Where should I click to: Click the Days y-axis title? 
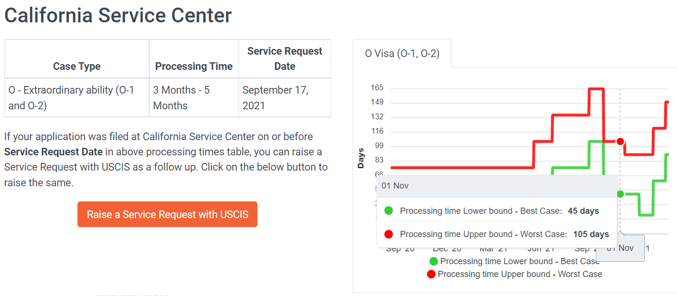361,159
